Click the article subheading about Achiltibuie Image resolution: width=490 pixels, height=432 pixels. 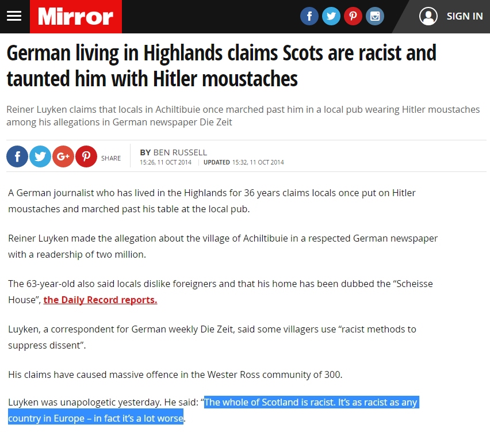pyautogui.click(x=243, y=116)
